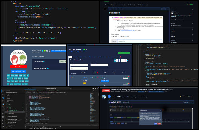Select the All filter radio button
The width and height of the screenshot is (199, 130).
tap(126, 36)
